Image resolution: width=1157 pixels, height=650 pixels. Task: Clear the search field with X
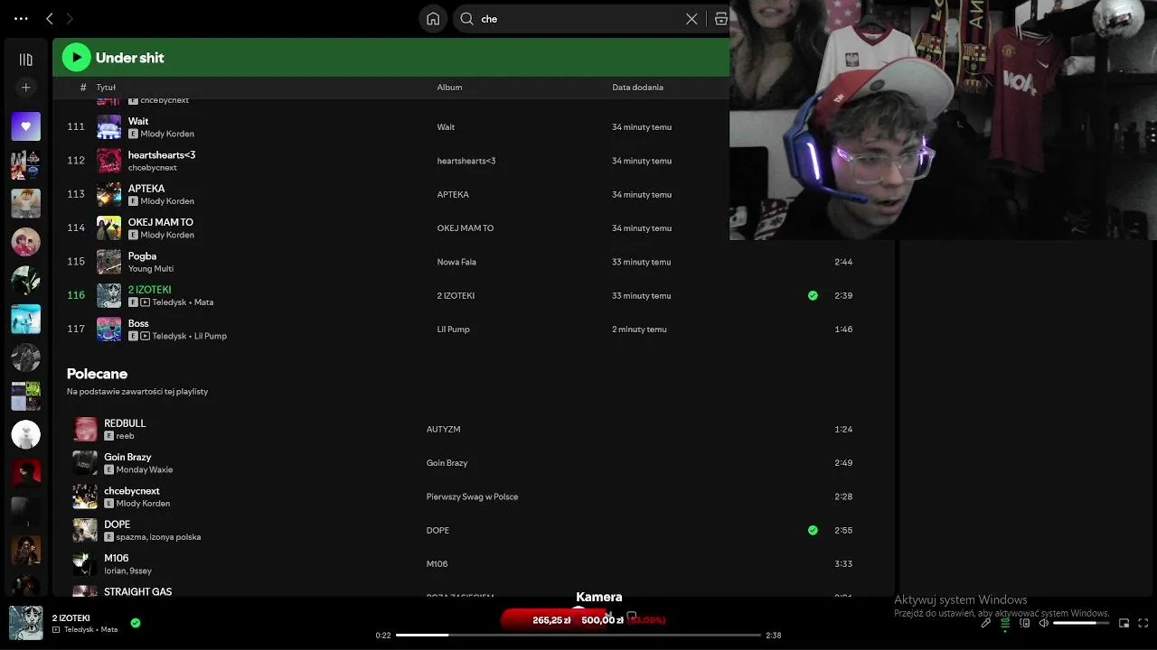point(691,18)
